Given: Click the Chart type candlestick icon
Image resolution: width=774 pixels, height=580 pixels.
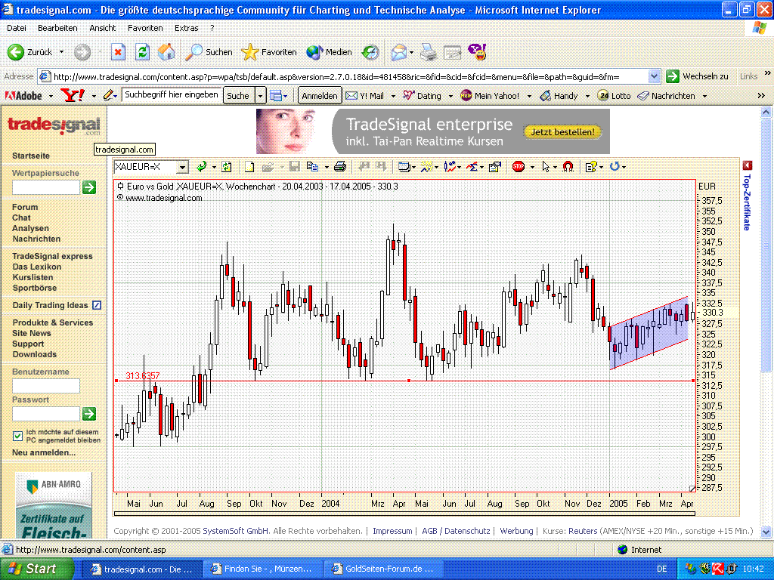Looking at the screenshot, I should tap(450, 167).
